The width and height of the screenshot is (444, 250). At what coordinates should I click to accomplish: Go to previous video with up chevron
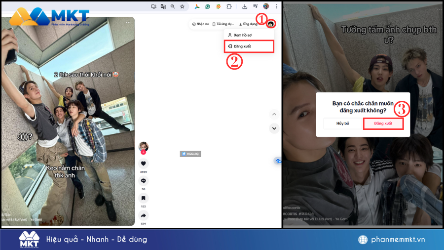click(x=274, y=114)
